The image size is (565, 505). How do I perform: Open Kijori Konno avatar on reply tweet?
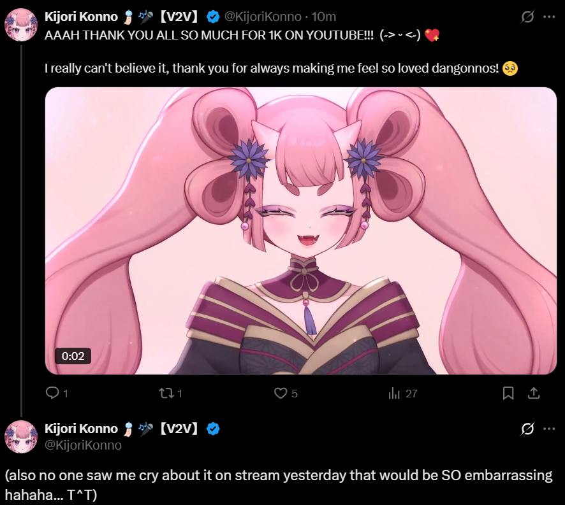click(x=21, y=437)
